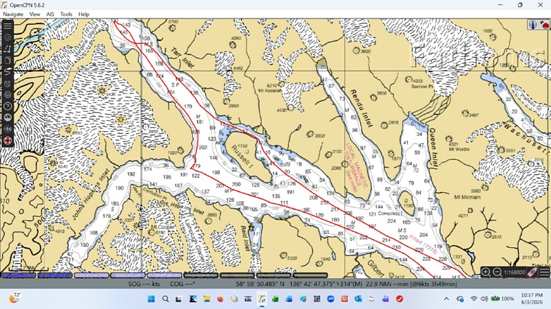
Task: Click the Print chart printer icon
Action: pos(8,95)
